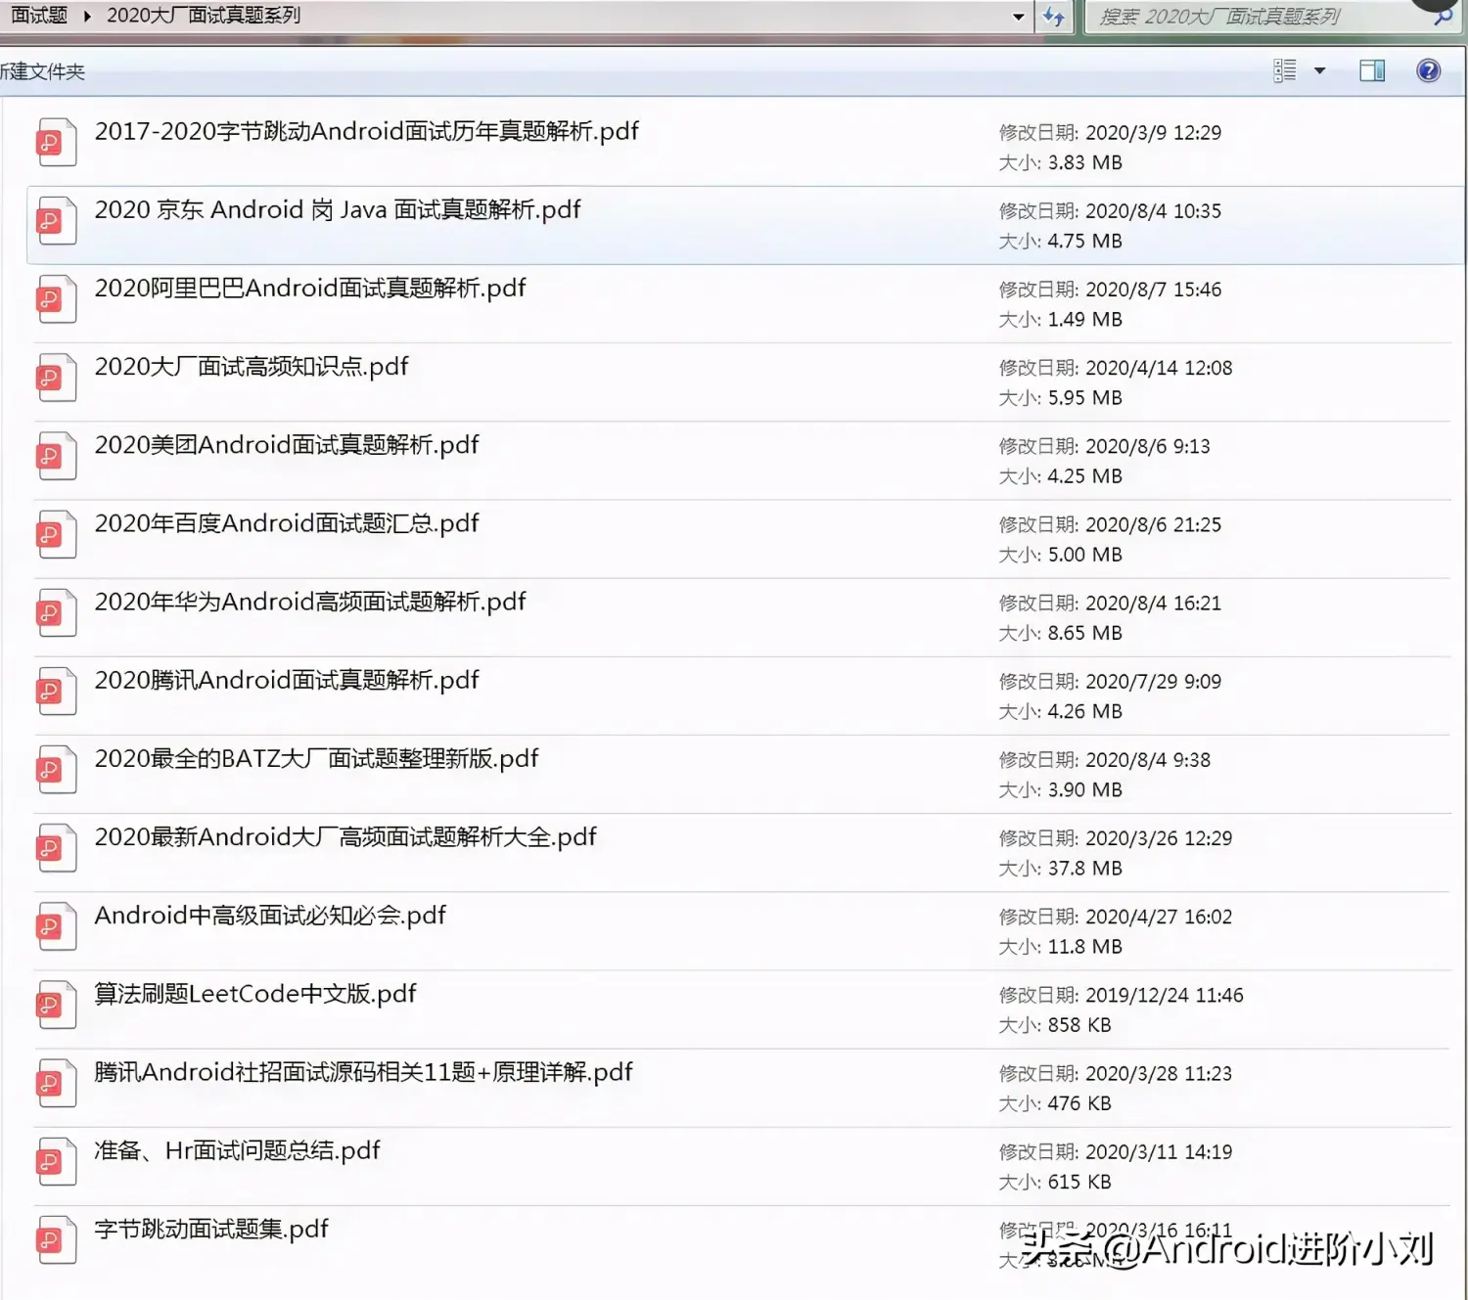Image resolution: width=1468 pixels, height=1300 pixels.
Task: Click size value 11.8 MB
Action: click(x=1084, y=946)
